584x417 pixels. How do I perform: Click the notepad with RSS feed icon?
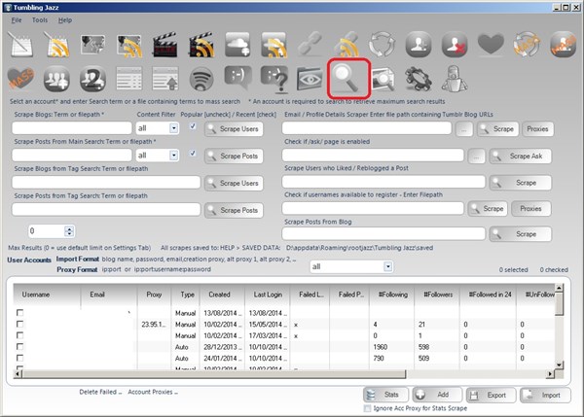point(56,45)
